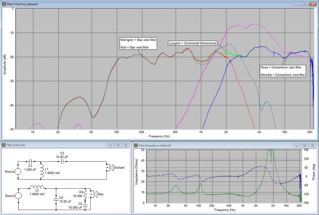
Task: Select capacitor C1 in the filter network
Action: [x=30, y=162]
